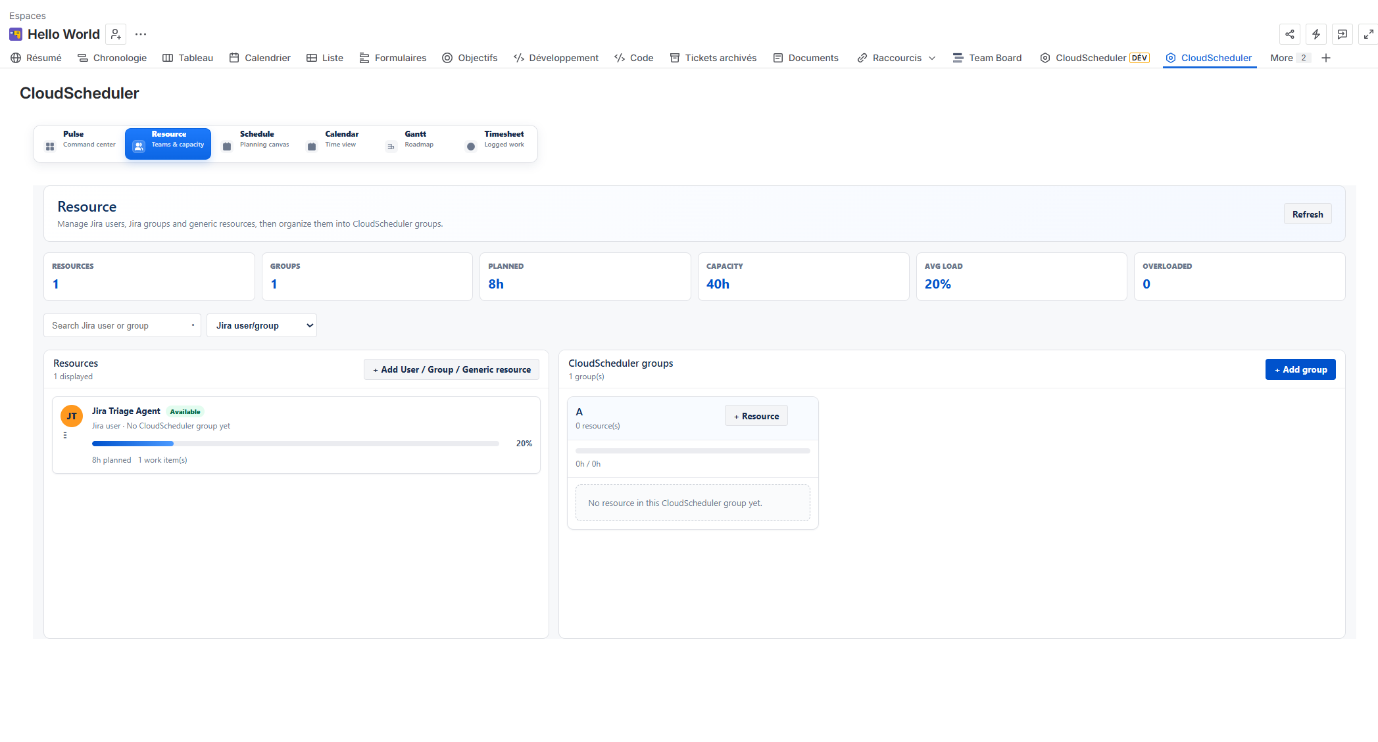1378x742 pixels.
Task: Click the Chronologie timeline icon
Action: click(x=83, y=58)
